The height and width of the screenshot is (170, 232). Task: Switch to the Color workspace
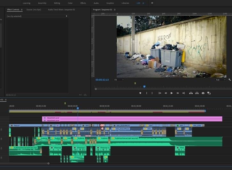click(70, 3)
